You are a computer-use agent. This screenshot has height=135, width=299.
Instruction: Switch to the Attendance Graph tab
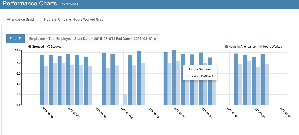pyautogui.click(x=21, y=19)
